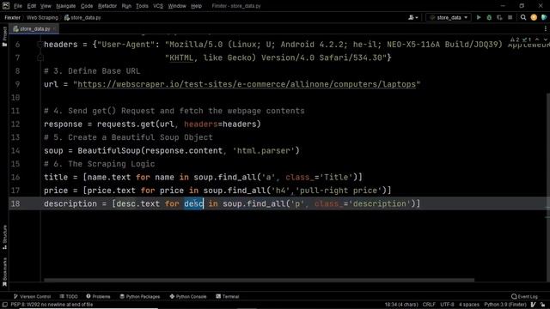Change UTF-8 file encoding
Screen dimensions: 550x309
tap(447, 305)
